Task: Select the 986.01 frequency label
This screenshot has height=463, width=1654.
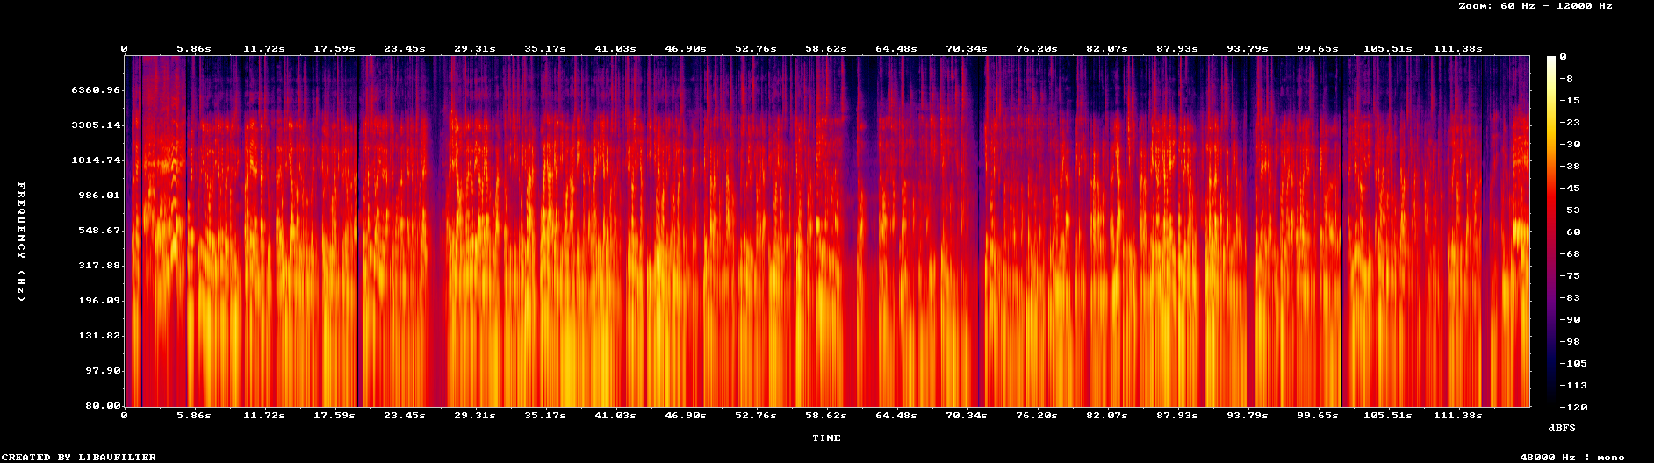Action: [x=98, y=195]
